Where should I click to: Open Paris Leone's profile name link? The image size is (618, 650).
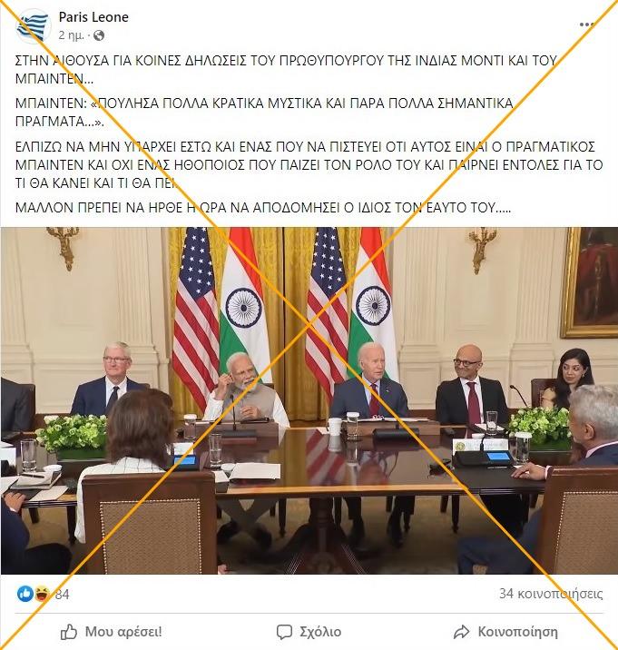pos(93,17)
